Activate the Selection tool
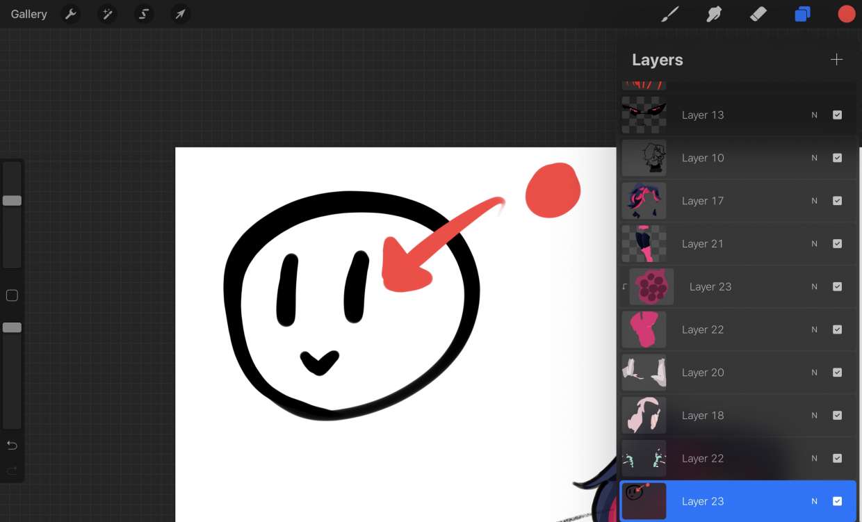 tap(144, 14)
